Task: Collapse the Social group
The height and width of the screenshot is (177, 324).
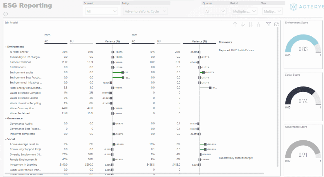Action: click(x=6, y=139)
